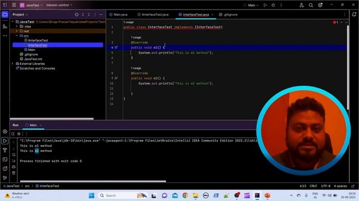
Task: Rerun Main in Run panel
Action: (x=13, y=134)
